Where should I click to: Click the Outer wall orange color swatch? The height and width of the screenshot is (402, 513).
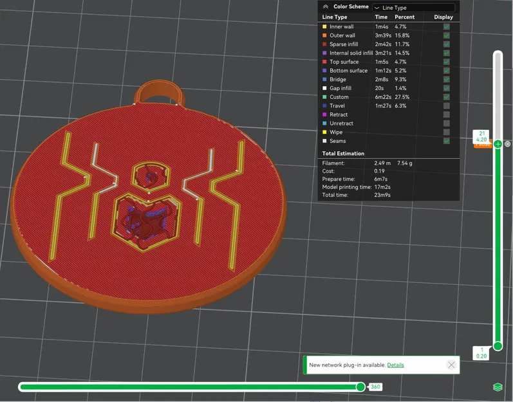pos(324,35)
